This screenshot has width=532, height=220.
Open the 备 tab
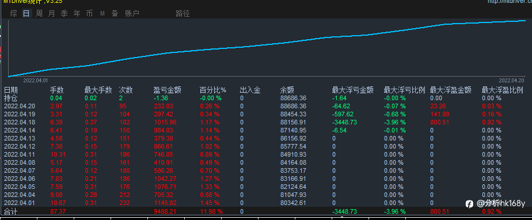tap(115, 14)
